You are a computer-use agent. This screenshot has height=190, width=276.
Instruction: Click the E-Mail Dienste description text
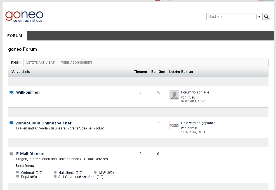click(62, 159)
